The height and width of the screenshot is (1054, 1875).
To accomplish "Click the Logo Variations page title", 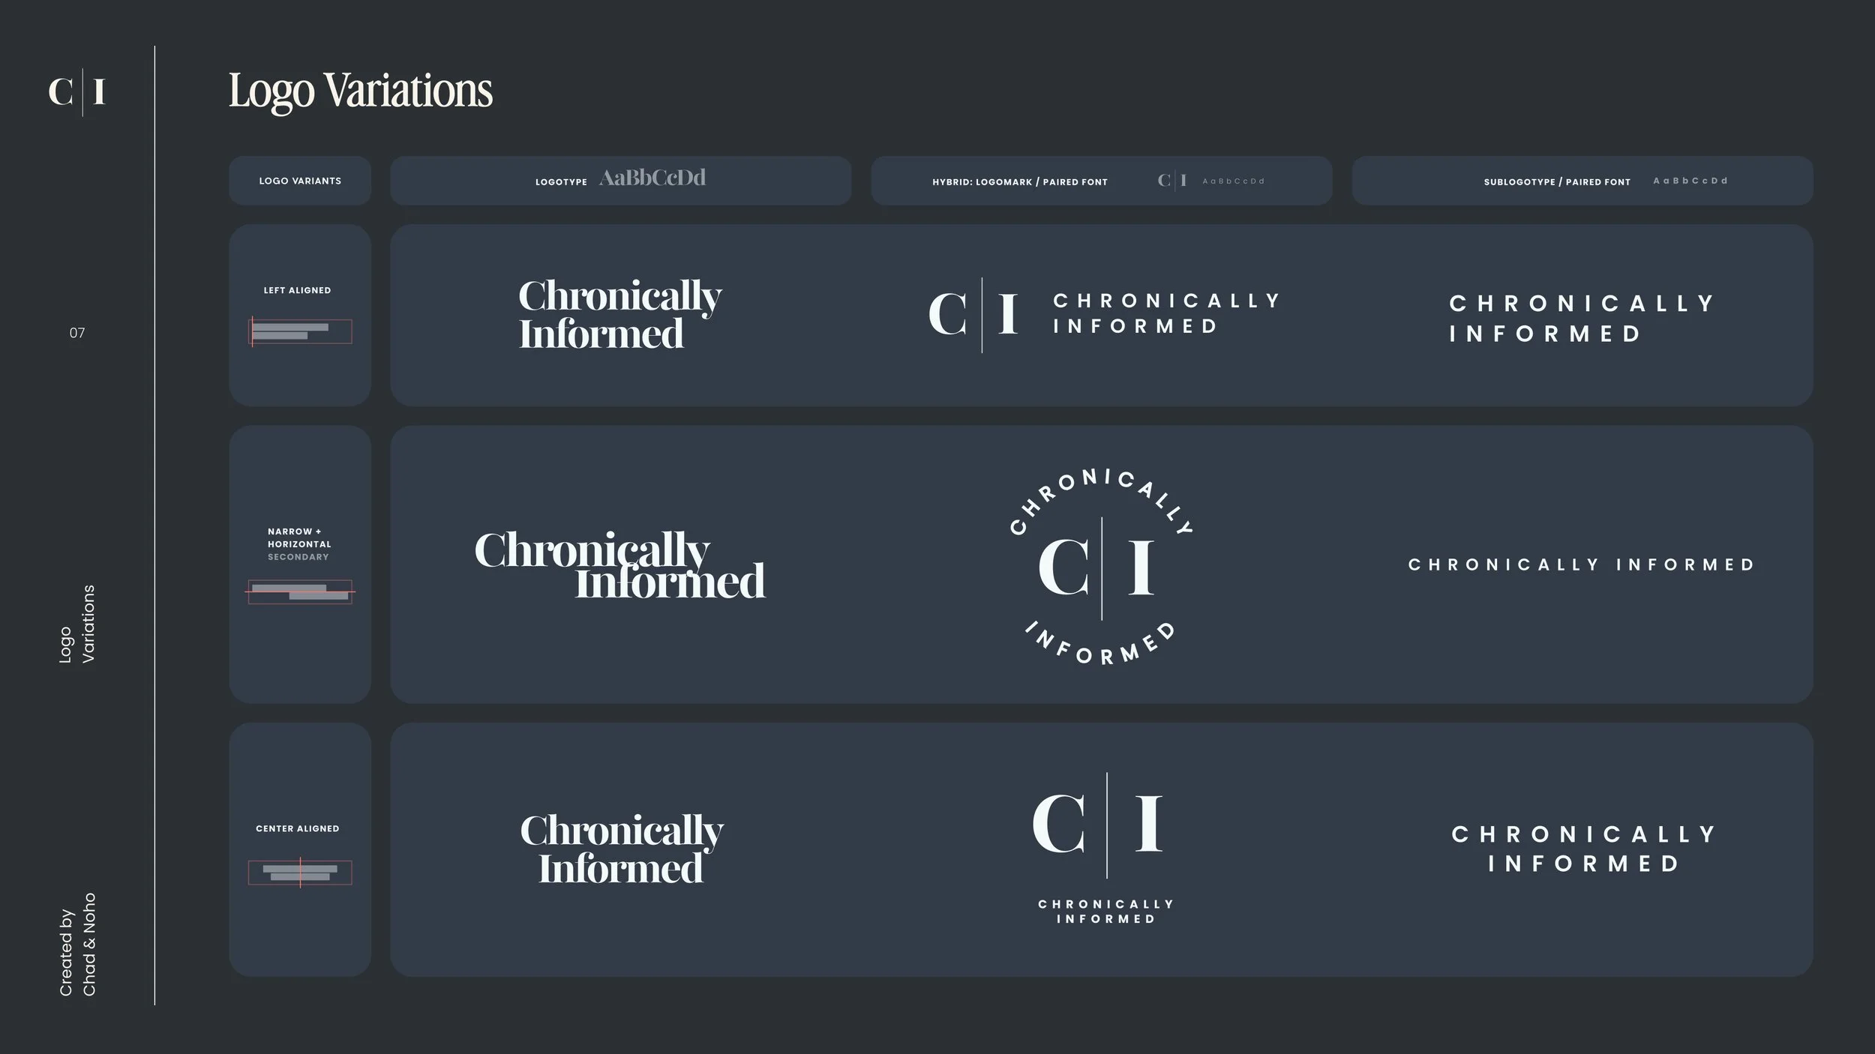I will [x=361, y=91].
